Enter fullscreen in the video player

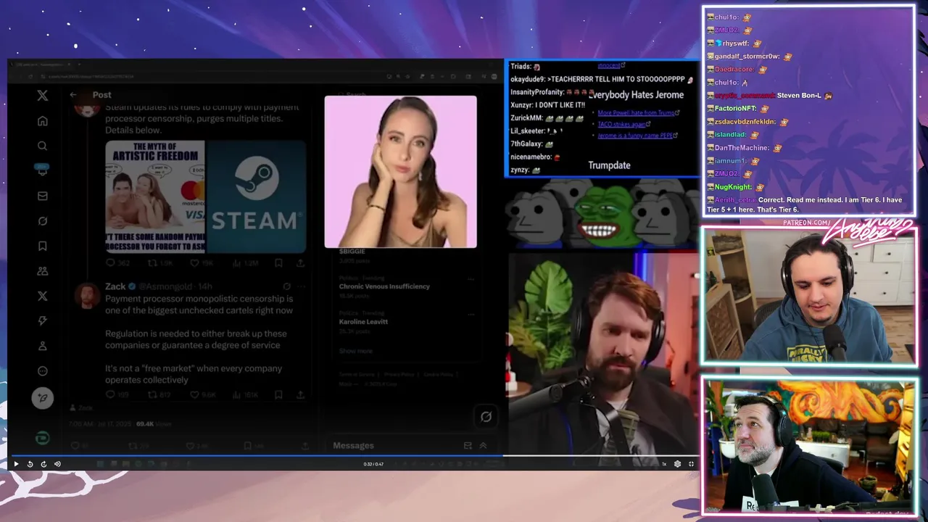click(691, 464)
